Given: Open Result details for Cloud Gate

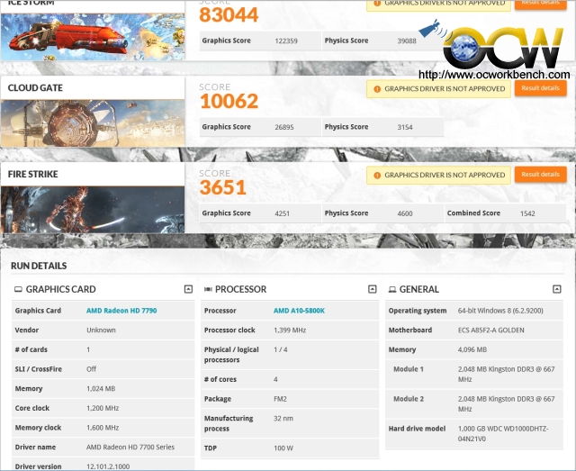Looking at the screenshot, I should point(540,88).
